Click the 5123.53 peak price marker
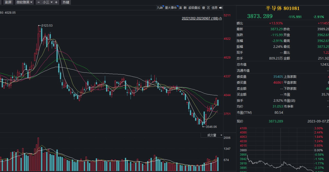Image resolution: width=329 pixels, height=172 pixels. 47,25
